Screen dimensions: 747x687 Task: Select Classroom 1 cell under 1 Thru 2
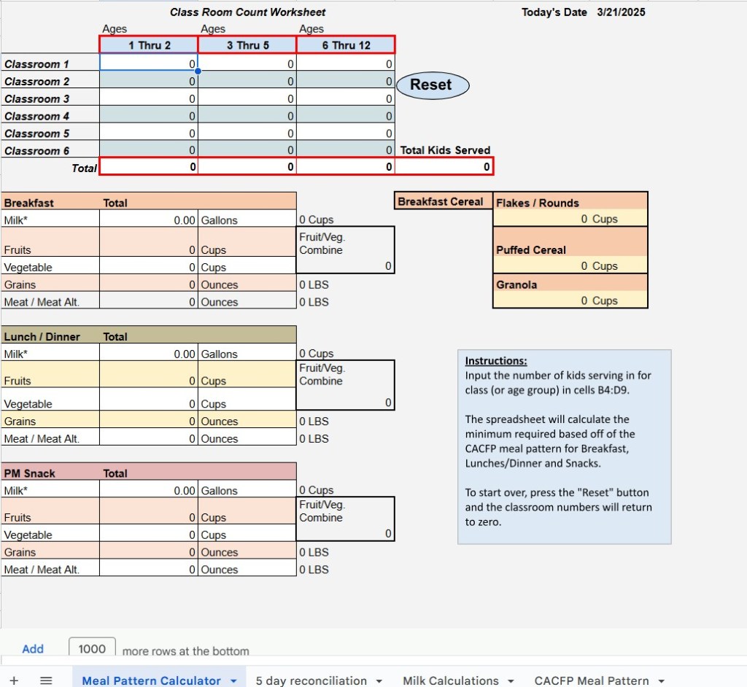point(149,64)
